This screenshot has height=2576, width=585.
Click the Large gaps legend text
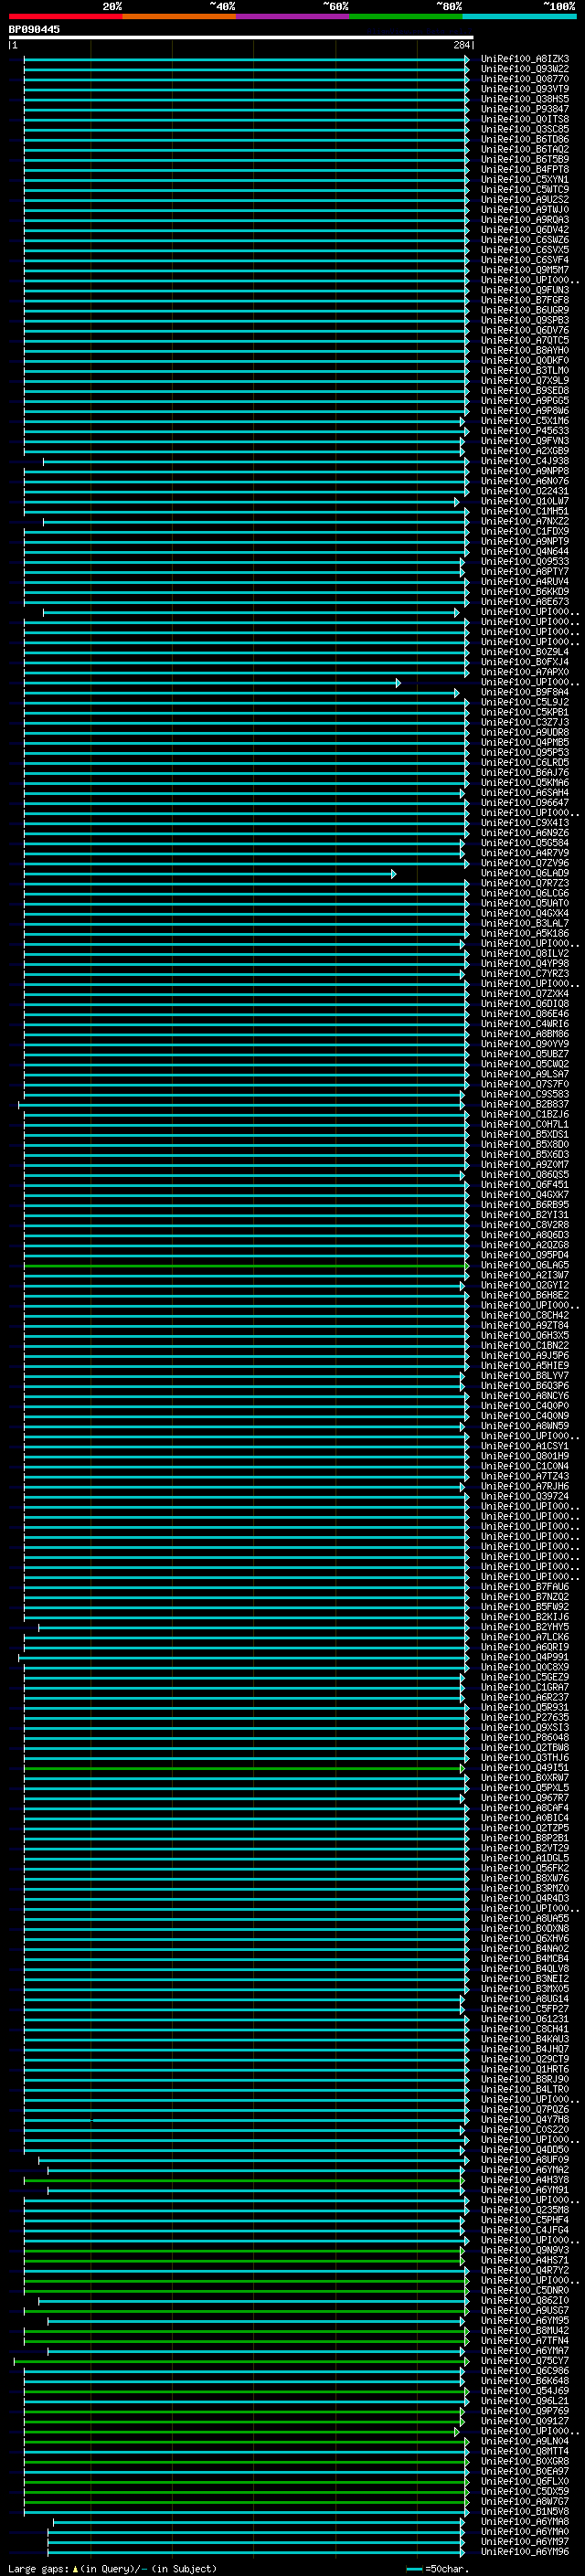[x=112, y=2568]
